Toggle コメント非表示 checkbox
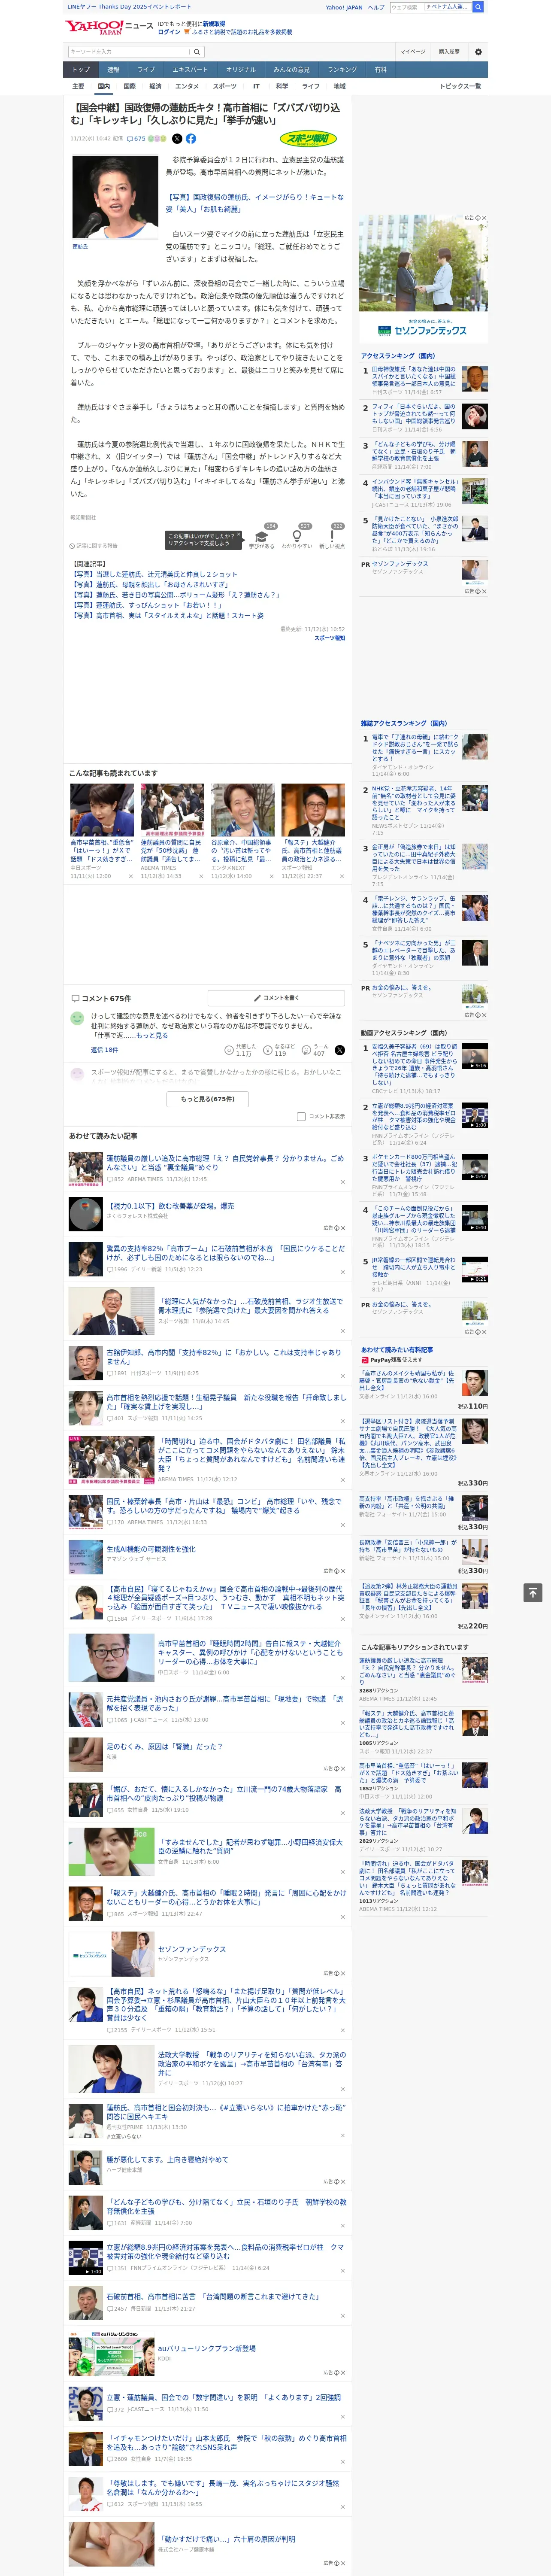The image size is (551, 2576). click(x=301, y=1117)
